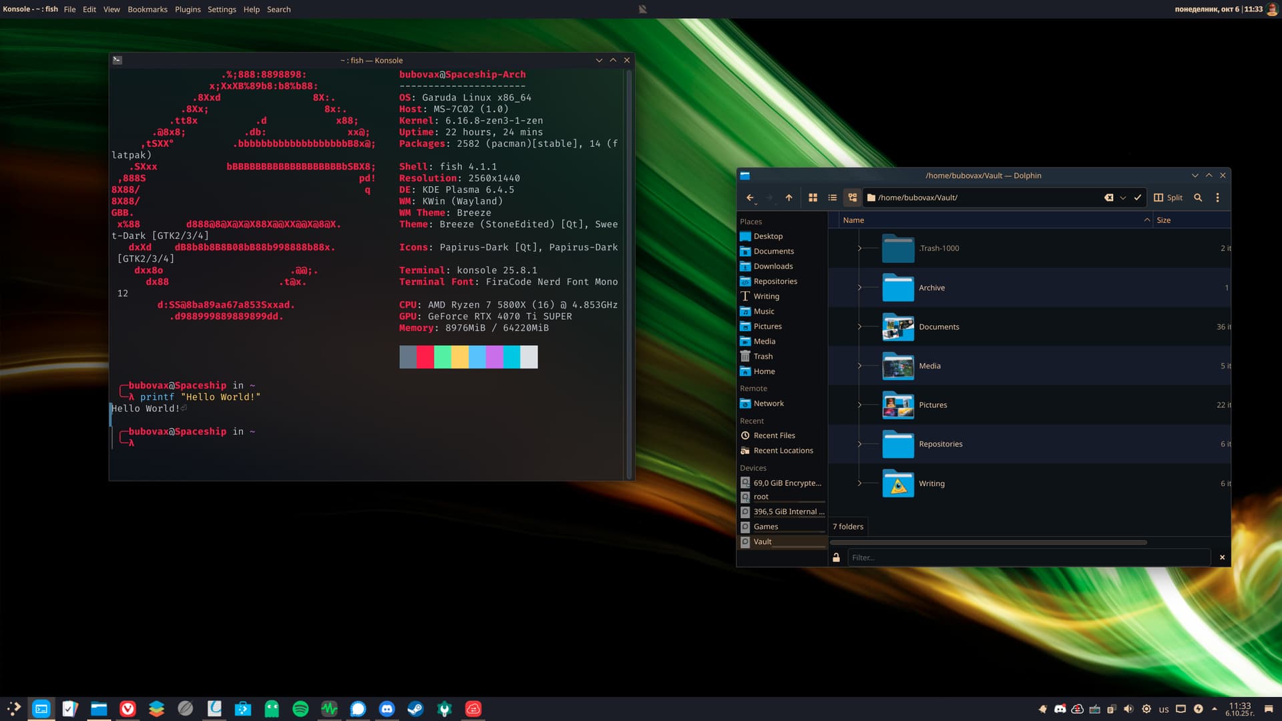Open the Plugins menu
The height and width of the screenshot is (721, 1282).
[x=188, y=9]
